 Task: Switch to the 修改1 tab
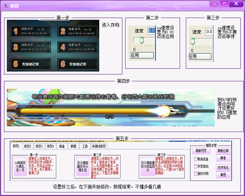[16, 146]
